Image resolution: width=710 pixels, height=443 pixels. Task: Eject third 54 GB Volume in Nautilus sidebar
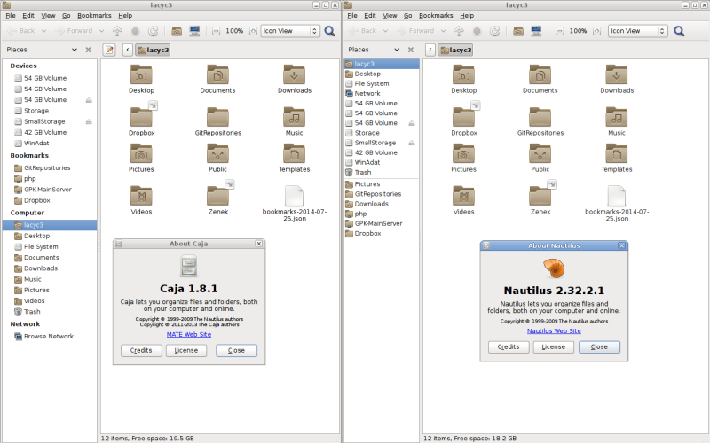[411, 123]
